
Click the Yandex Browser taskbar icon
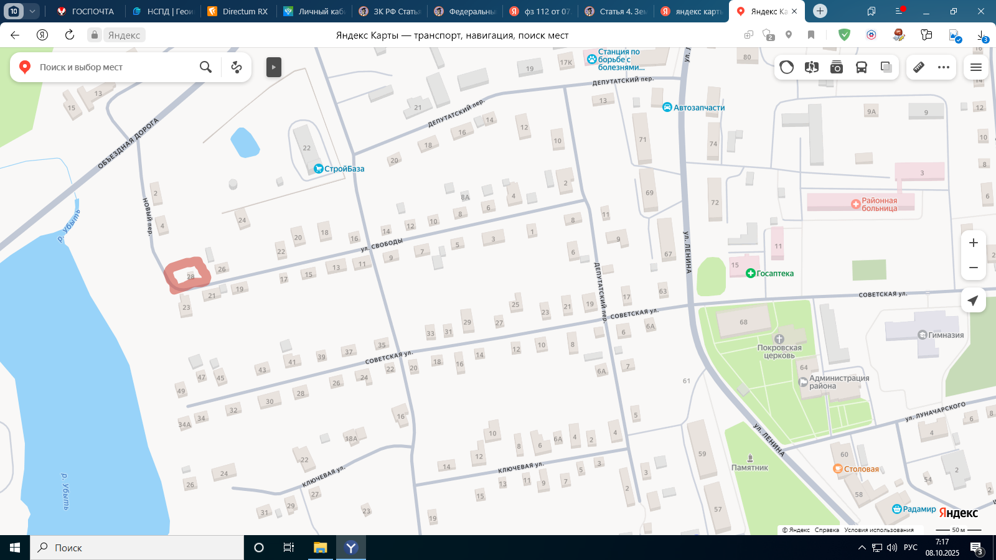(x=351, y=548)
